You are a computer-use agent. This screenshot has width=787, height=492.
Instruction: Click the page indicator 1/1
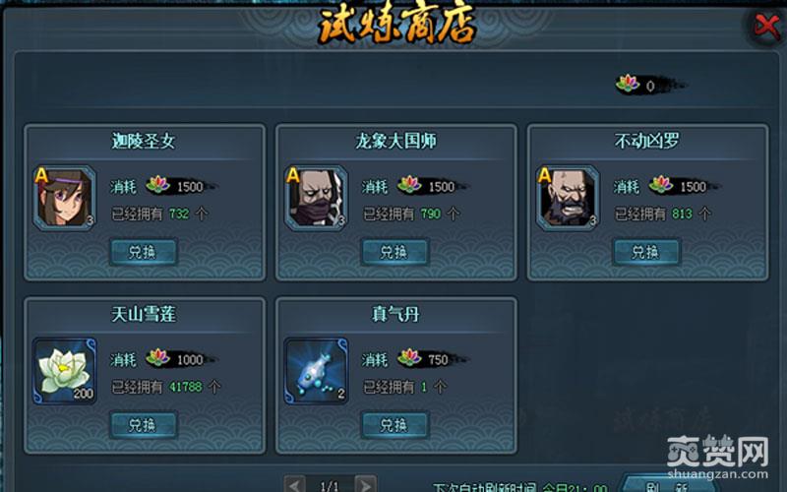tap(330, 485)
